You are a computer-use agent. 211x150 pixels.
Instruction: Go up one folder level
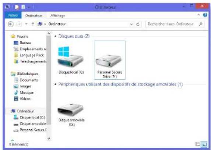(33, 24)
